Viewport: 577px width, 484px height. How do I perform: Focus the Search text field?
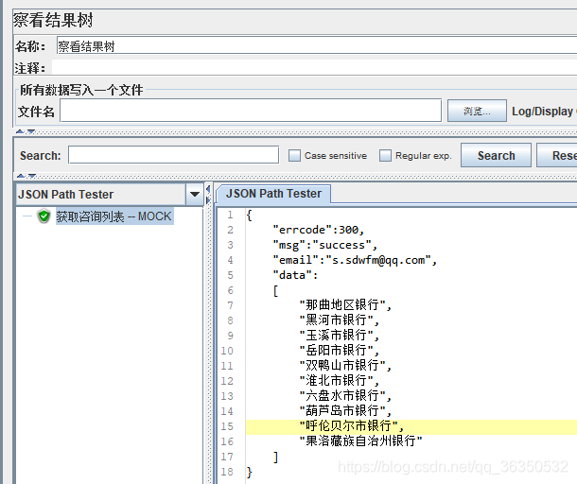[x=173, y=155]
